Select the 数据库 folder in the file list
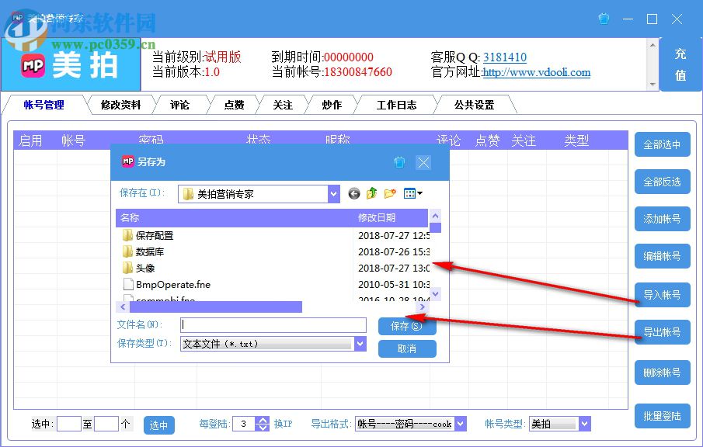 coord(151,251)
